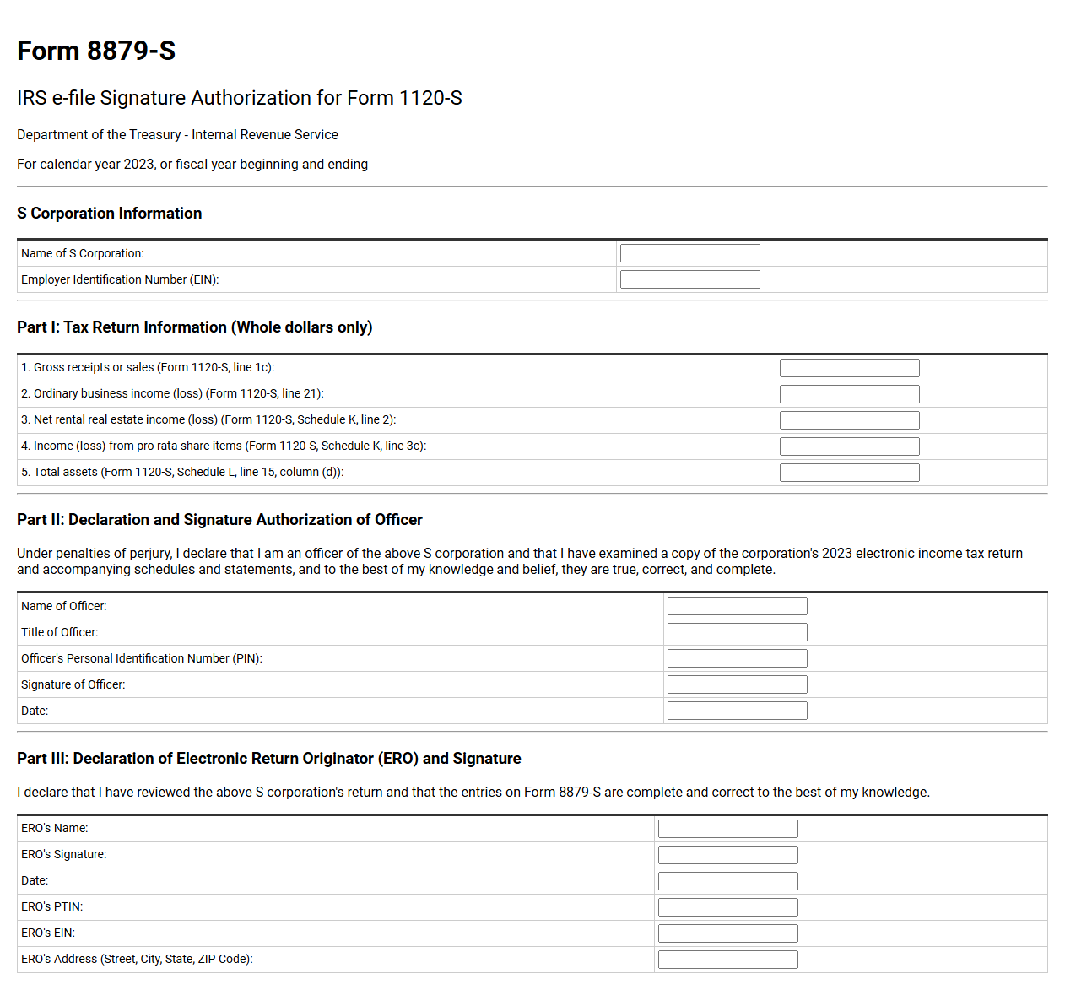1065x990 pixels.
Task: Click the ERO's Name input field
Action: click(727, 829)
